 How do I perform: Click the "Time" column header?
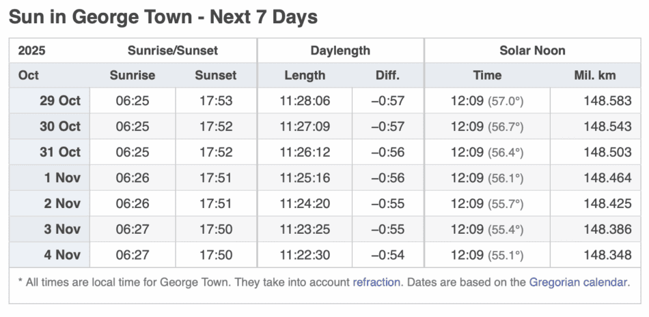pyautogui.click(x=487, y=76)
